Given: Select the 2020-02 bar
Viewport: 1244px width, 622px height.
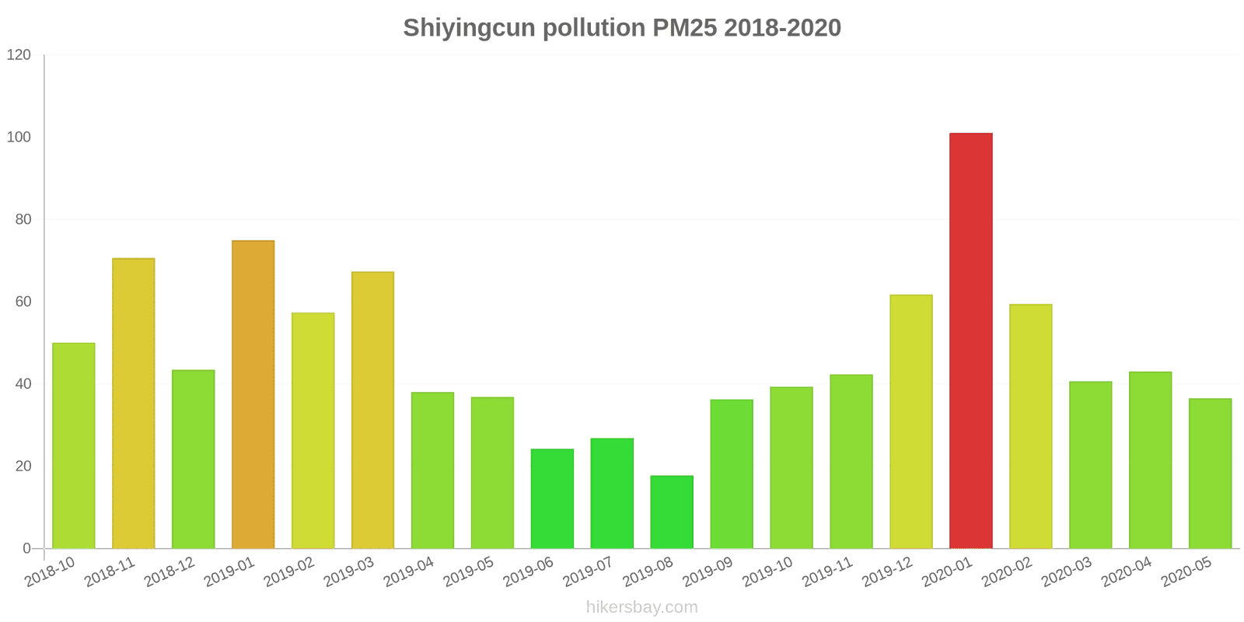Looking at the screenshot, I should pos(1030,426).
